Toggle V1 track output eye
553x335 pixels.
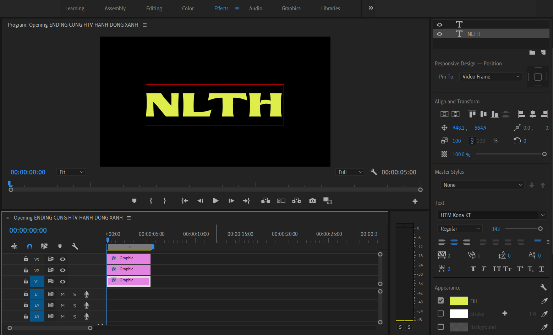(62, 282)
